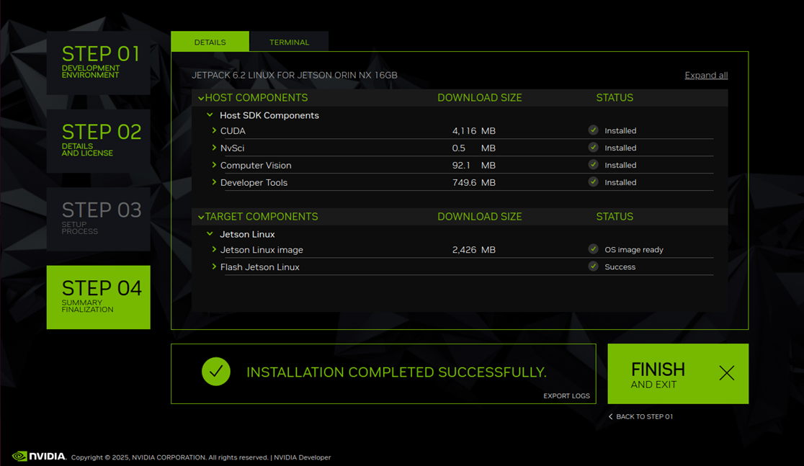The height and width of the screenshot is (466, 804).
Task: Expand the Developer Tools row
Action: coord(215,182)
